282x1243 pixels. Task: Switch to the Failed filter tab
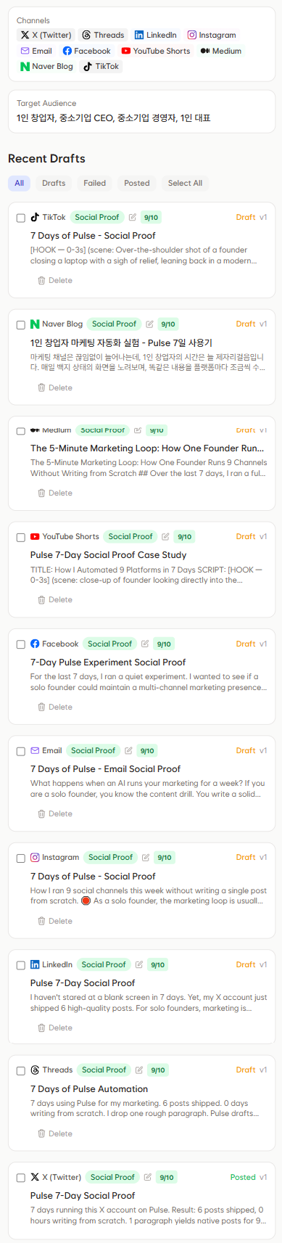(x=94, y=183)
